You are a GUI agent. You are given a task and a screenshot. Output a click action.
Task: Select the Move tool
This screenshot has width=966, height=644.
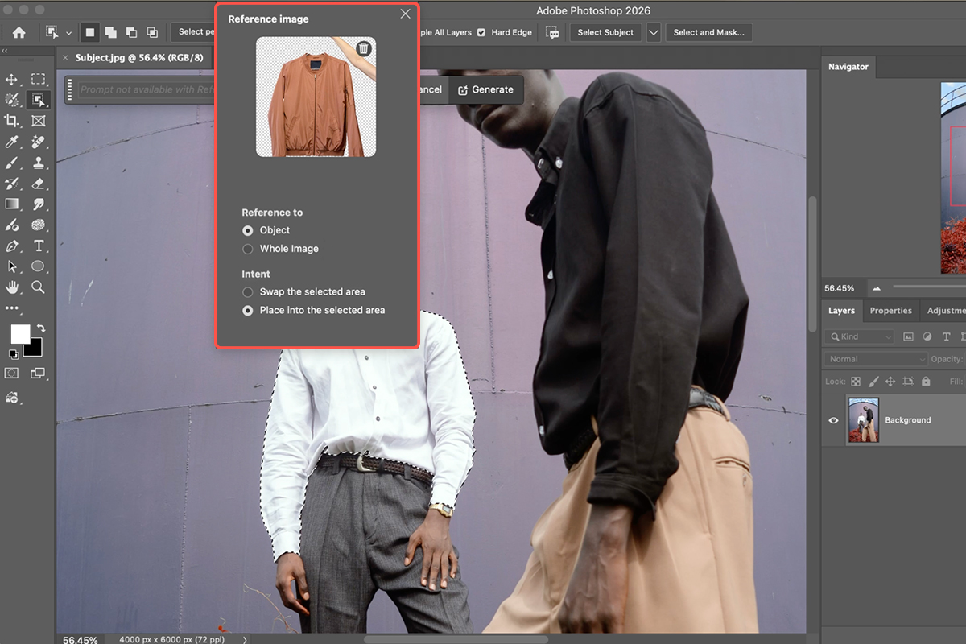click(12, 79)
